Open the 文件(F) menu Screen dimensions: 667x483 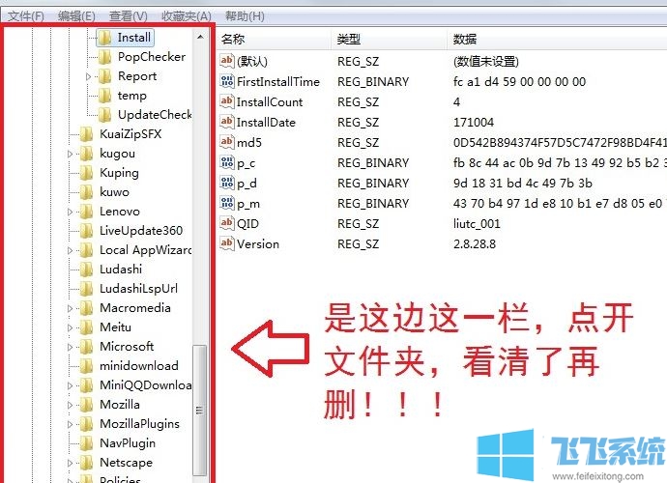[26, 16]
